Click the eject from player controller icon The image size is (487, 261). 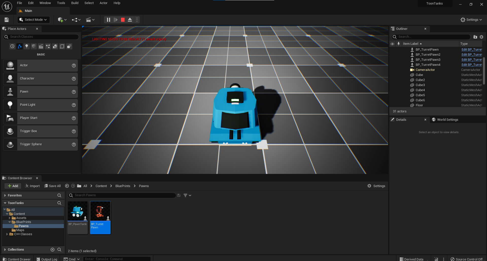coord(130,20)
